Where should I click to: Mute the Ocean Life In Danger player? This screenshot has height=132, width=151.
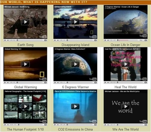point(108,40)
